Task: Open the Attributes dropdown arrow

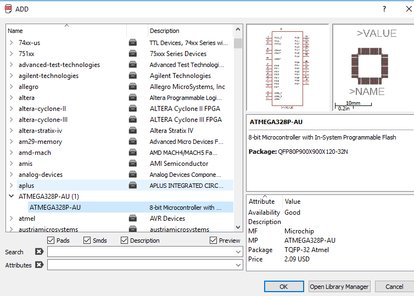Action: click(x=238, y=265)
